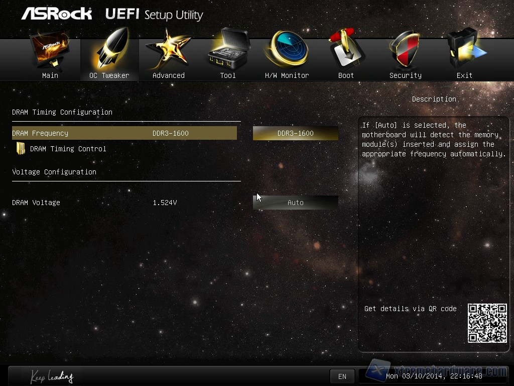The width and height of the screenshot is (514, 386).
Task: Select the DRAM Voltage setting row
Action: click(124, 203)
